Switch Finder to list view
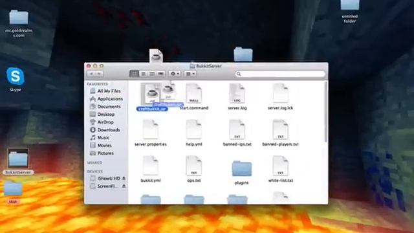This screenshot has height=233, width=414. coord(143,74)
